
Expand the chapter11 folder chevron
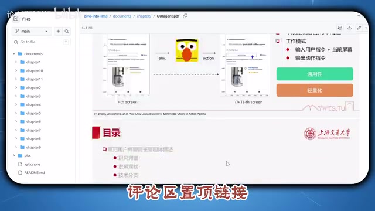coord(16,79)
